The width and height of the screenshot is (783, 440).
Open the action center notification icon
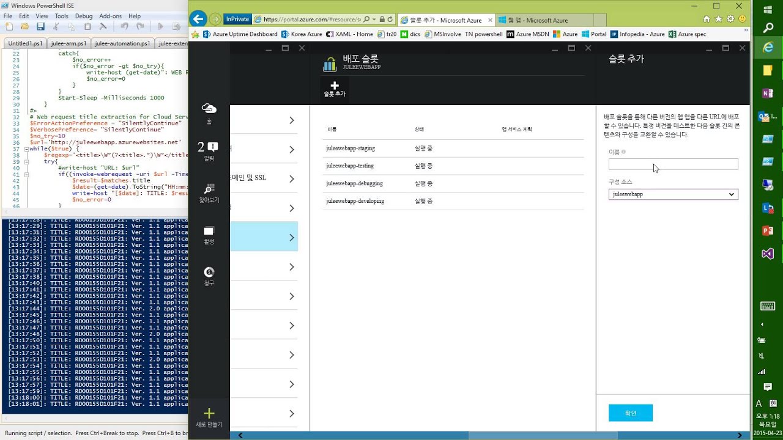768,387
